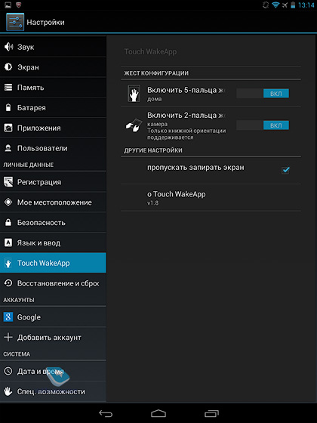
Task: Select Touch WakeApp in the sidebar
Action: 53,263
